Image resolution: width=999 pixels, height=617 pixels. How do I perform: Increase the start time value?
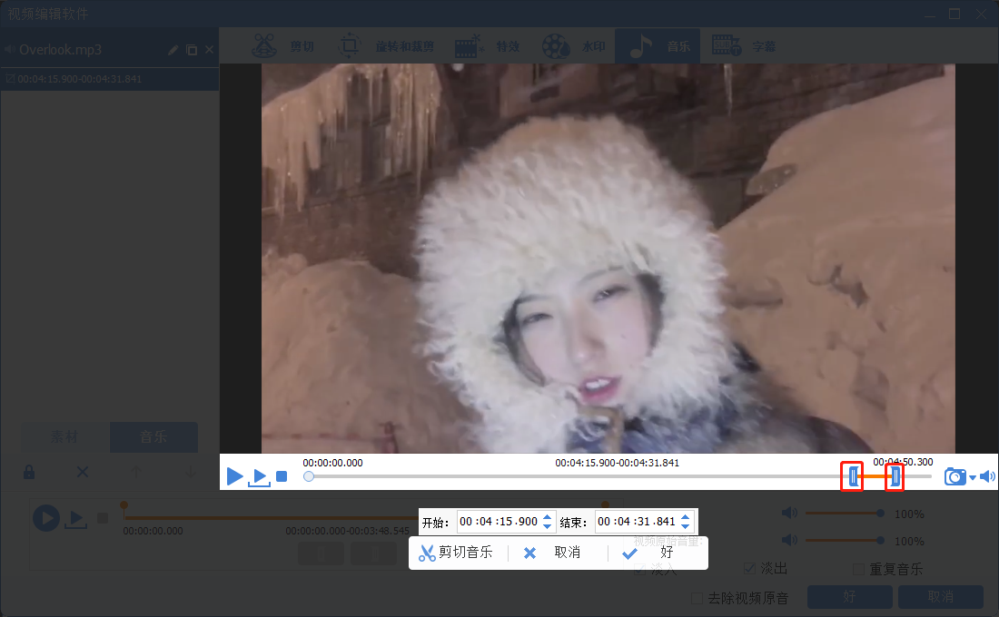coord(548,518)
